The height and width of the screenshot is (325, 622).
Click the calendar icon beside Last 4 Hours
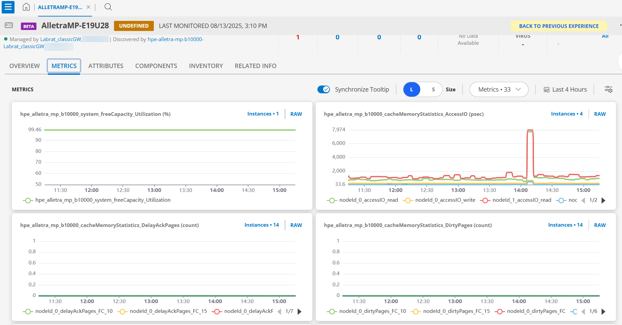pos(546,90)
